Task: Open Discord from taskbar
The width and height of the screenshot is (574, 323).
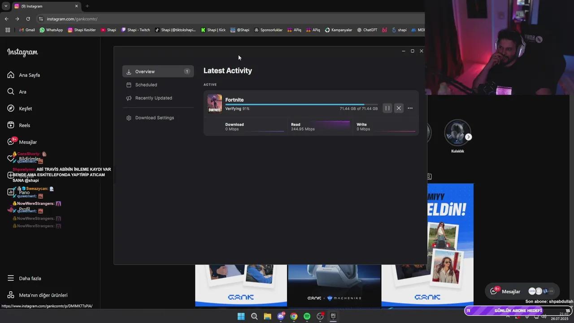Action: (x=281, y=316)
